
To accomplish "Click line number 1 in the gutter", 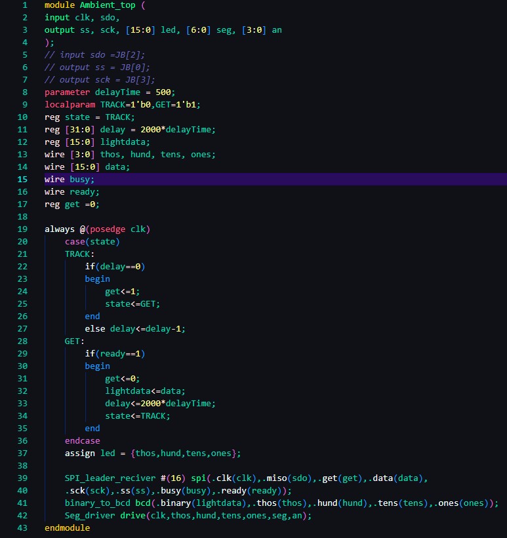I will tap(25, 5).
